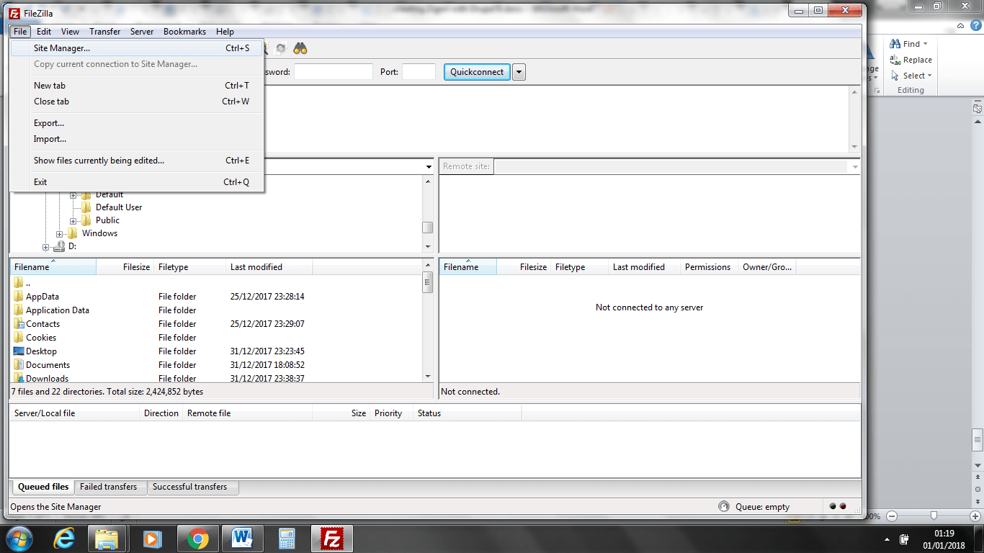Click the binoculars file search icon

click(x=300, y=49)
